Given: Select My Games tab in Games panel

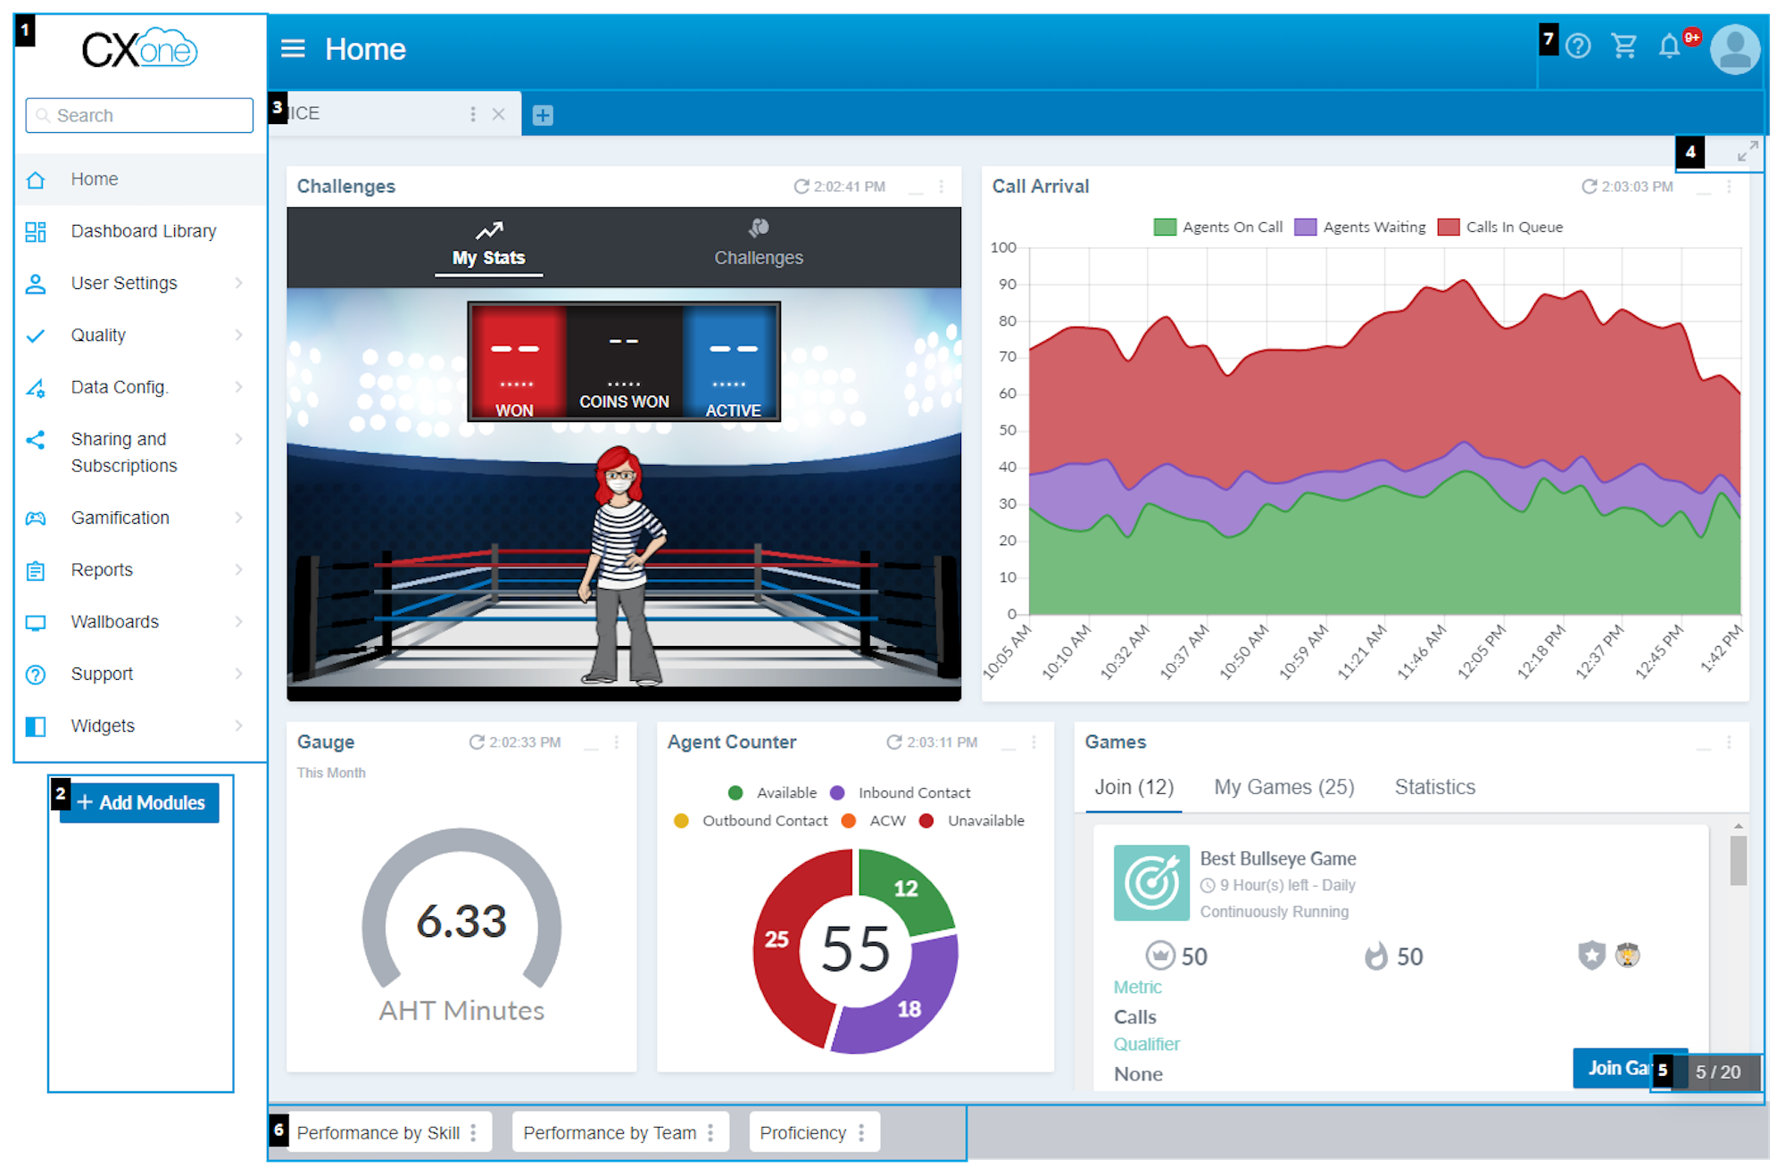Looking at the screenshot, I should pos(1285,786).
